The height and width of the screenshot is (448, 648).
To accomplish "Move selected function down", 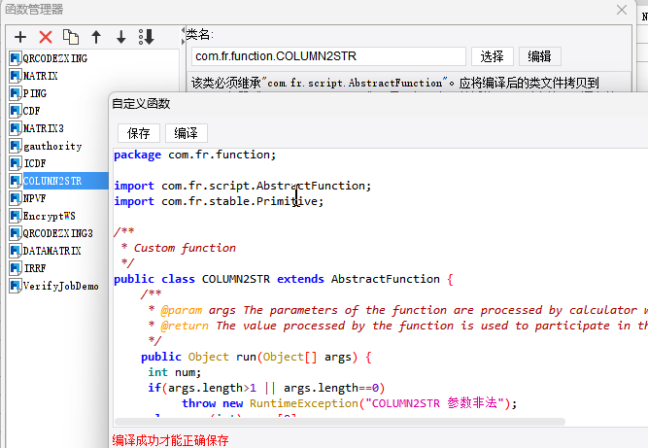I will [121, 37].
